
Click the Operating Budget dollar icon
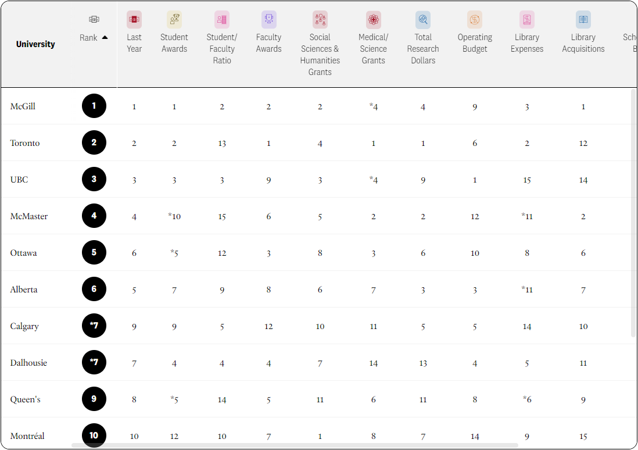474,19
